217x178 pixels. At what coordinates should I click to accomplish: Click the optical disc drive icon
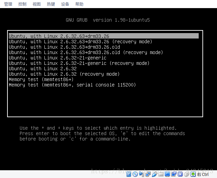tap(135, 174)
